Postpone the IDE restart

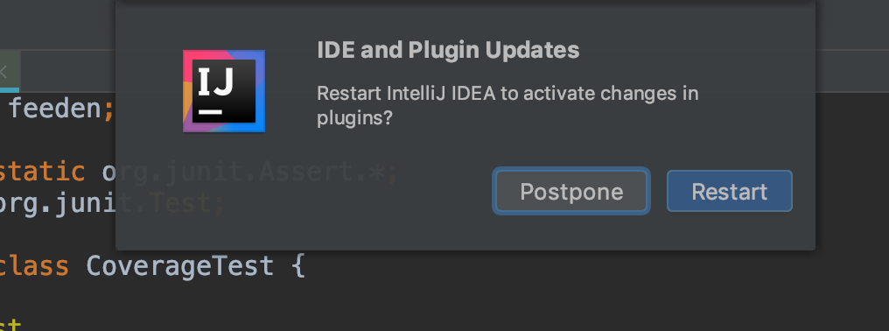click(x=570, y=192)
